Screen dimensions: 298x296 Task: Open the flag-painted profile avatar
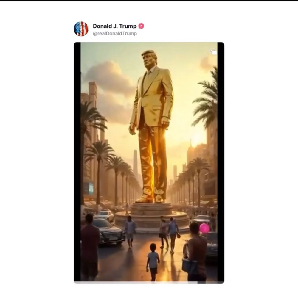[81, 29]
